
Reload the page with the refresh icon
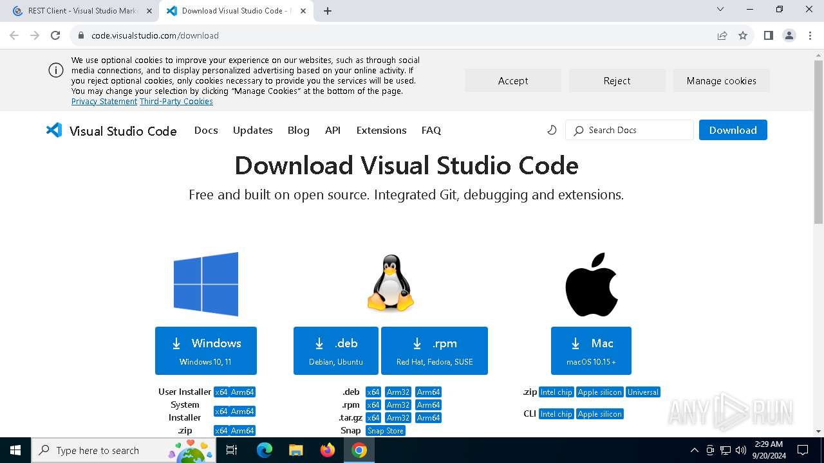(55, 35)
